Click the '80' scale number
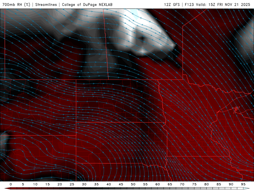The height and width of the screenshot is (190, 254). pyautogui.click(x=206, y=184)
